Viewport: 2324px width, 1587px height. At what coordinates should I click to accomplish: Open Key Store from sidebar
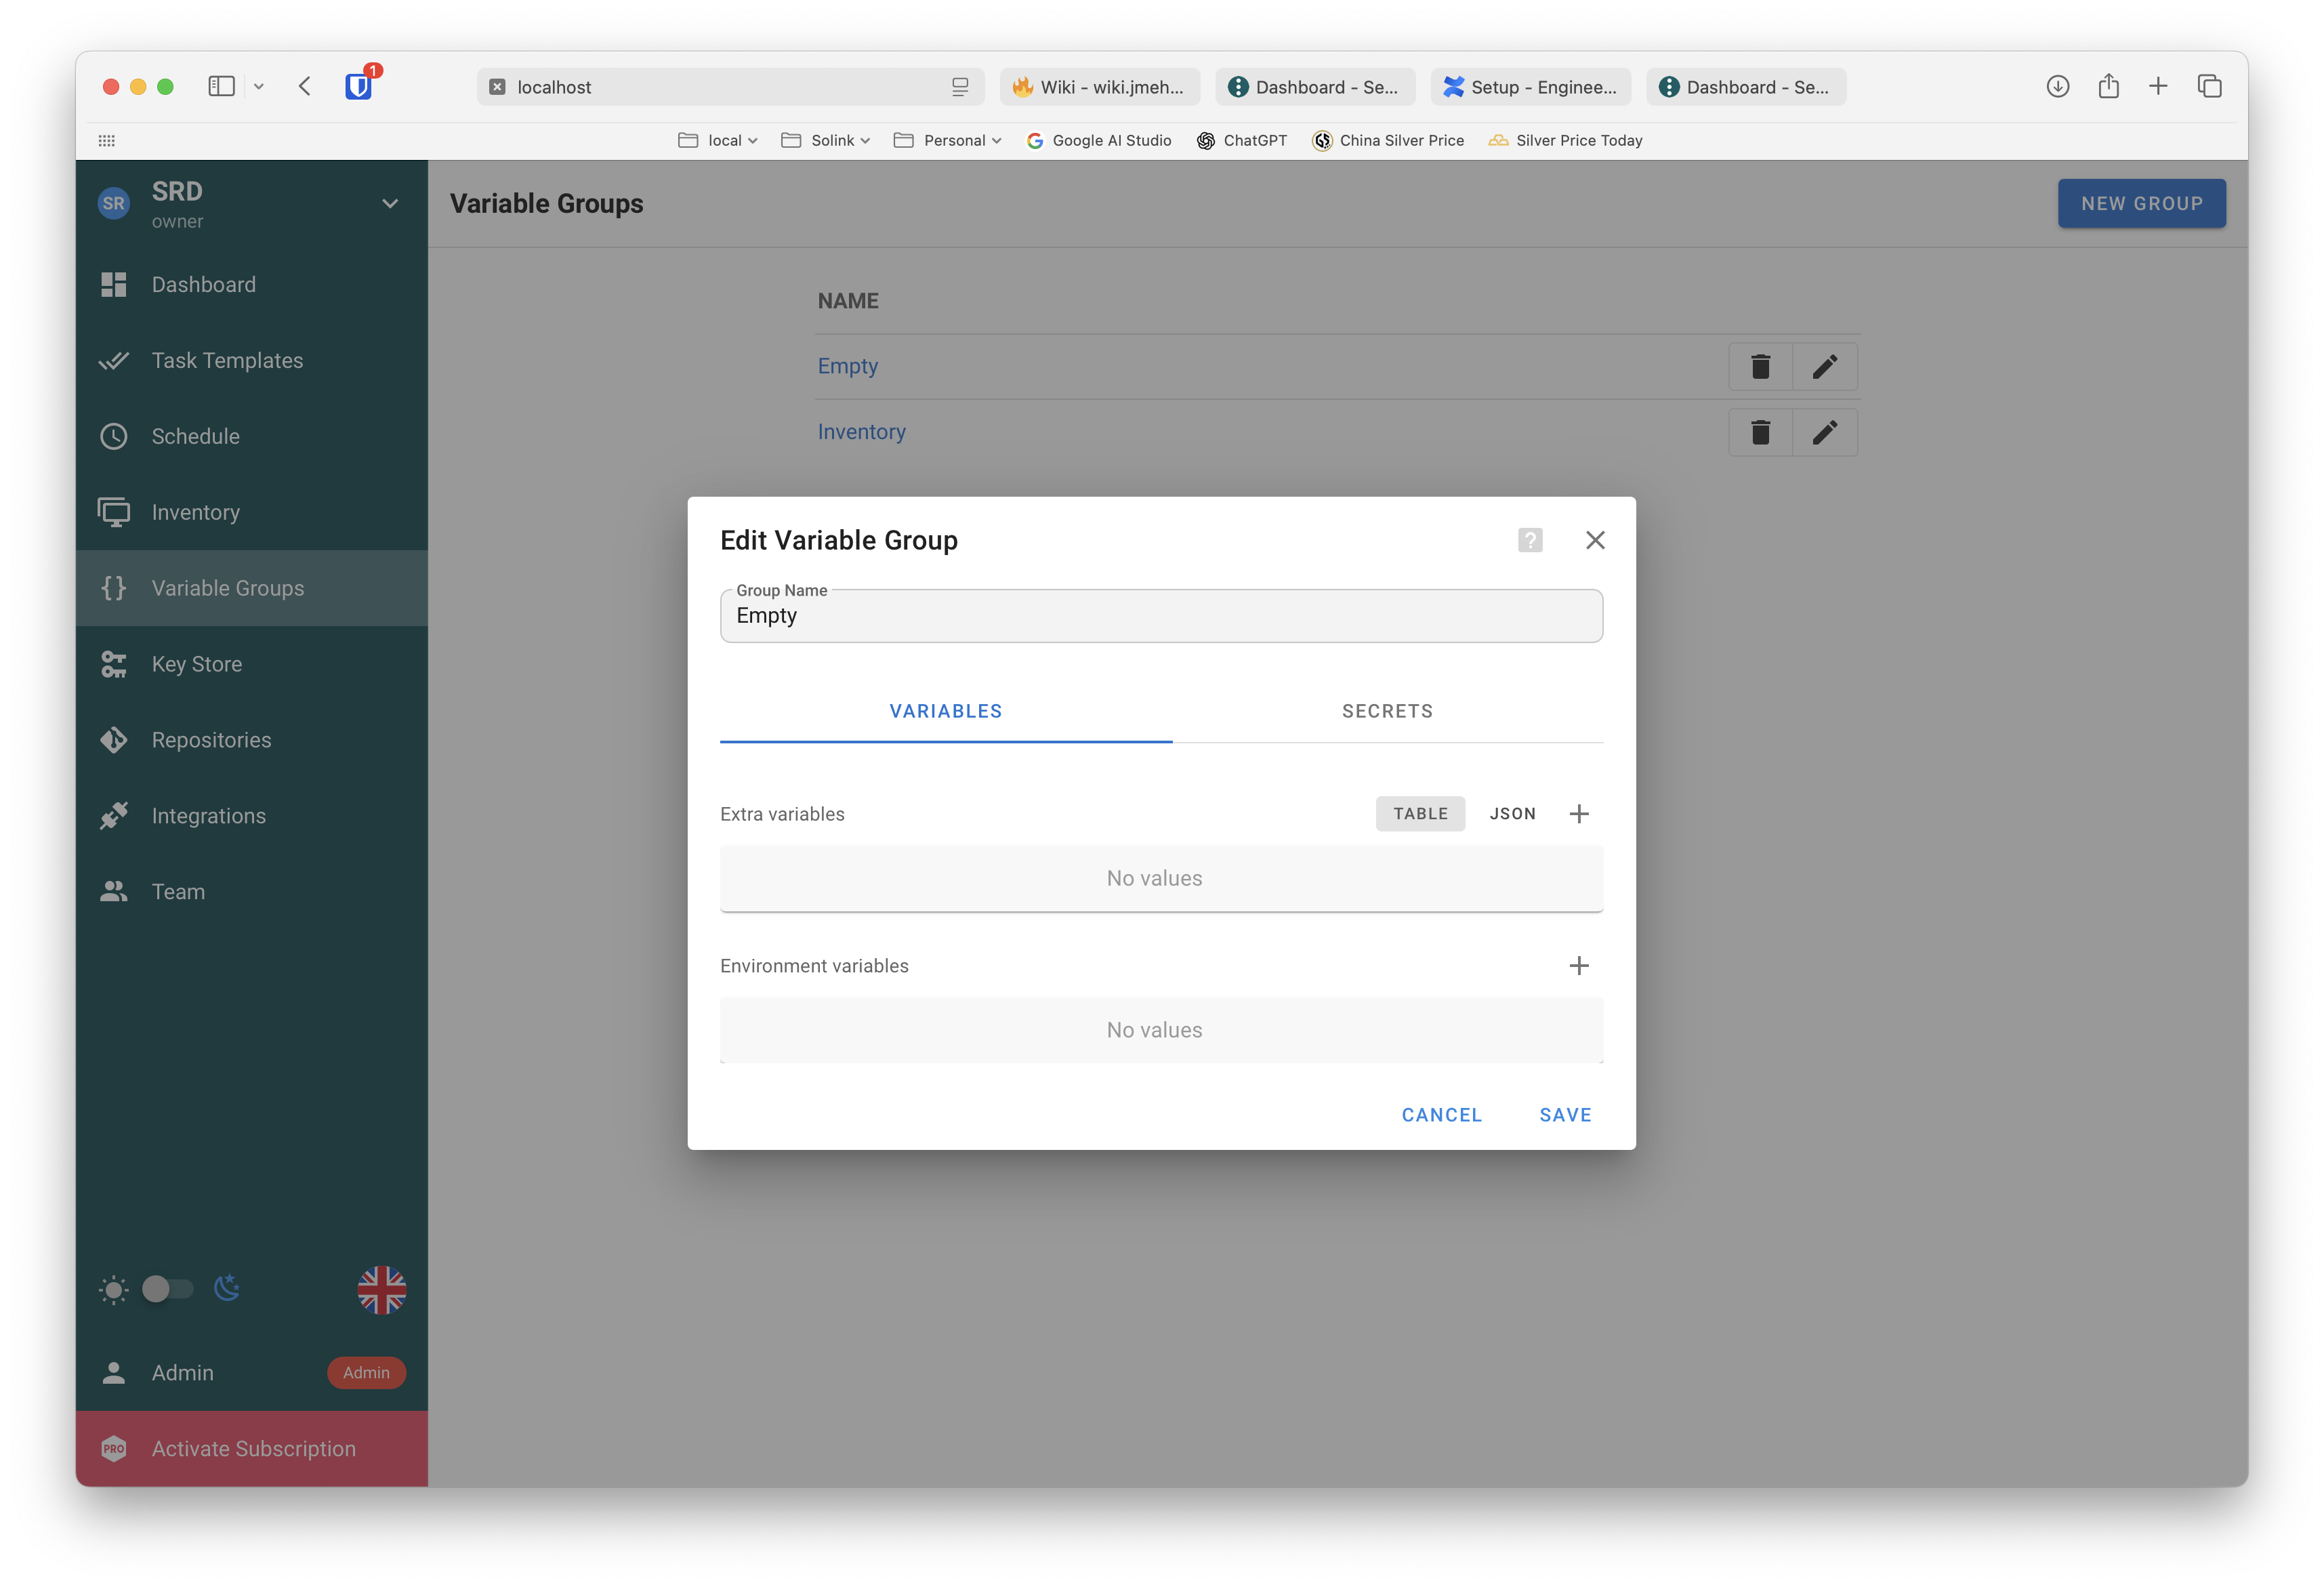coord(196,664)
